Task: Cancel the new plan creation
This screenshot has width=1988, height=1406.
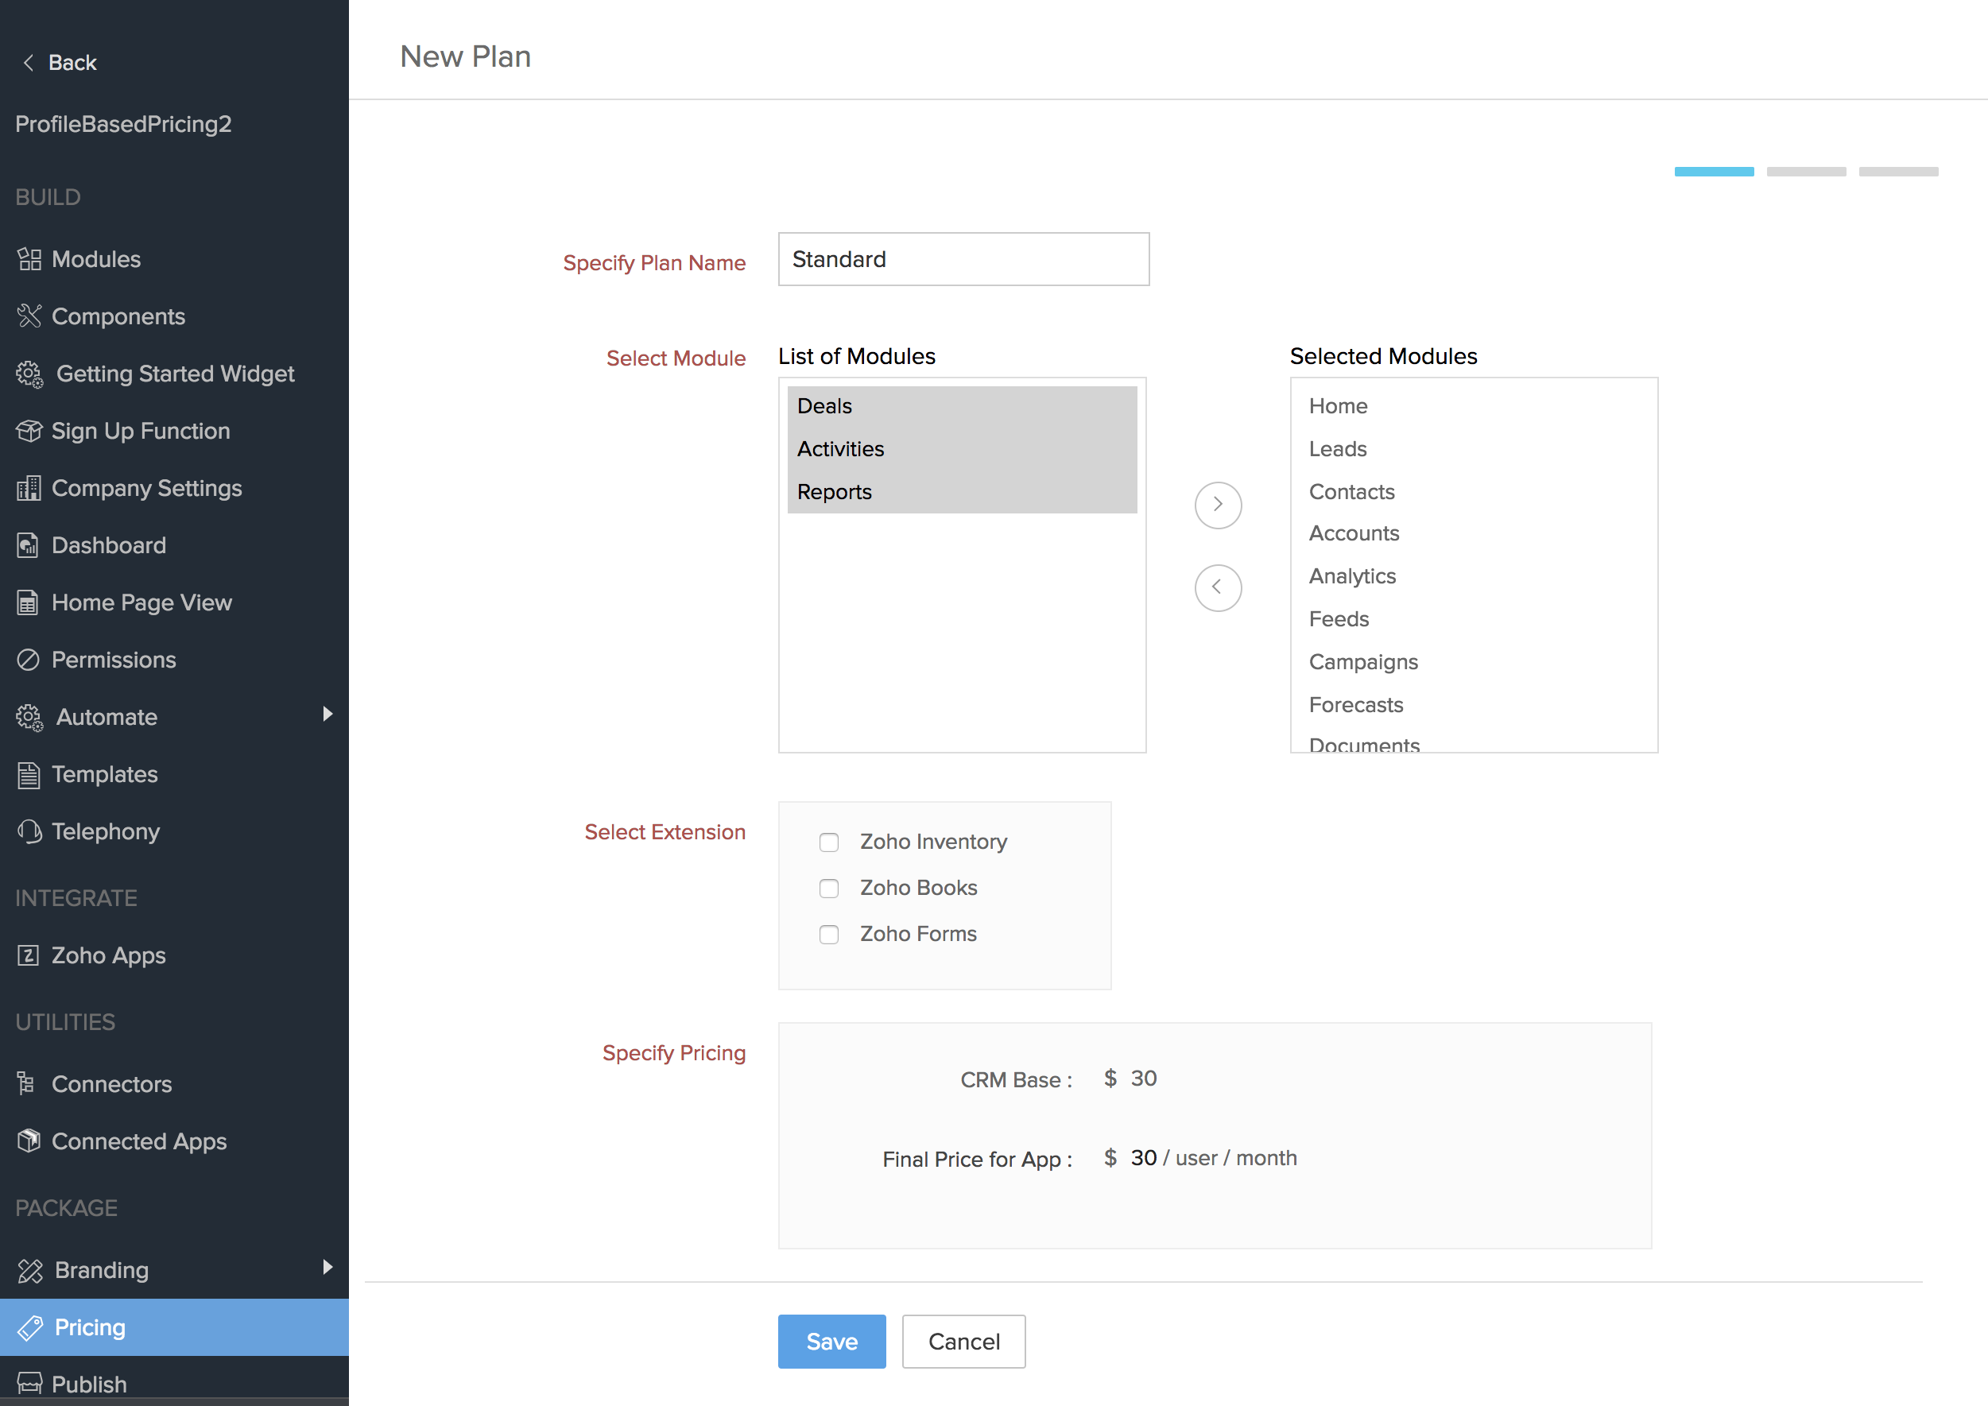Action: (963, 1341)
